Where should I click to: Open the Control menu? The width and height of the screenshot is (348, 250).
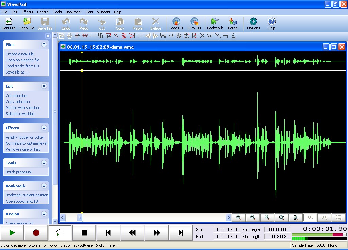[x=43, y=12]
